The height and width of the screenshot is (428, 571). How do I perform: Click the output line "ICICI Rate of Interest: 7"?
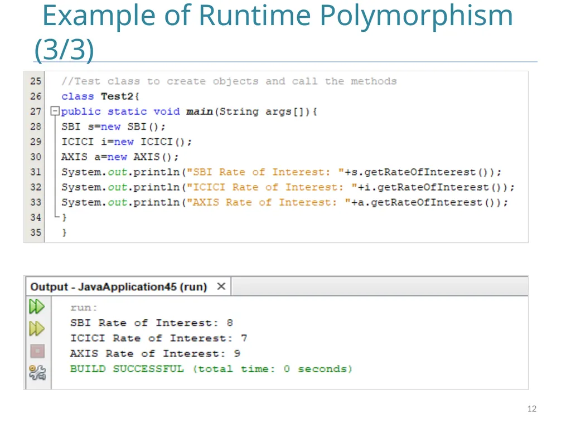tap(159, 338)
